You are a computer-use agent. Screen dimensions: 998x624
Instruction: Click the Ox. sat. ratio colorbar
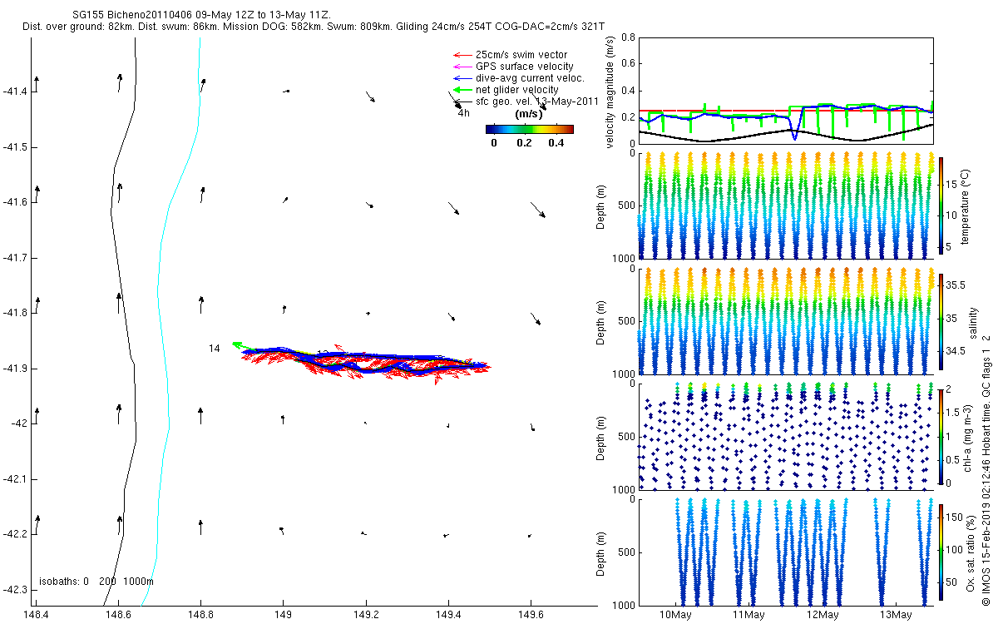[941, 552]
